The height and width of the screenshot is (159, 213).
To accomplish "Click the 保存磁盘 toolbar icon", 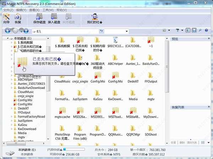I will 39,18.
